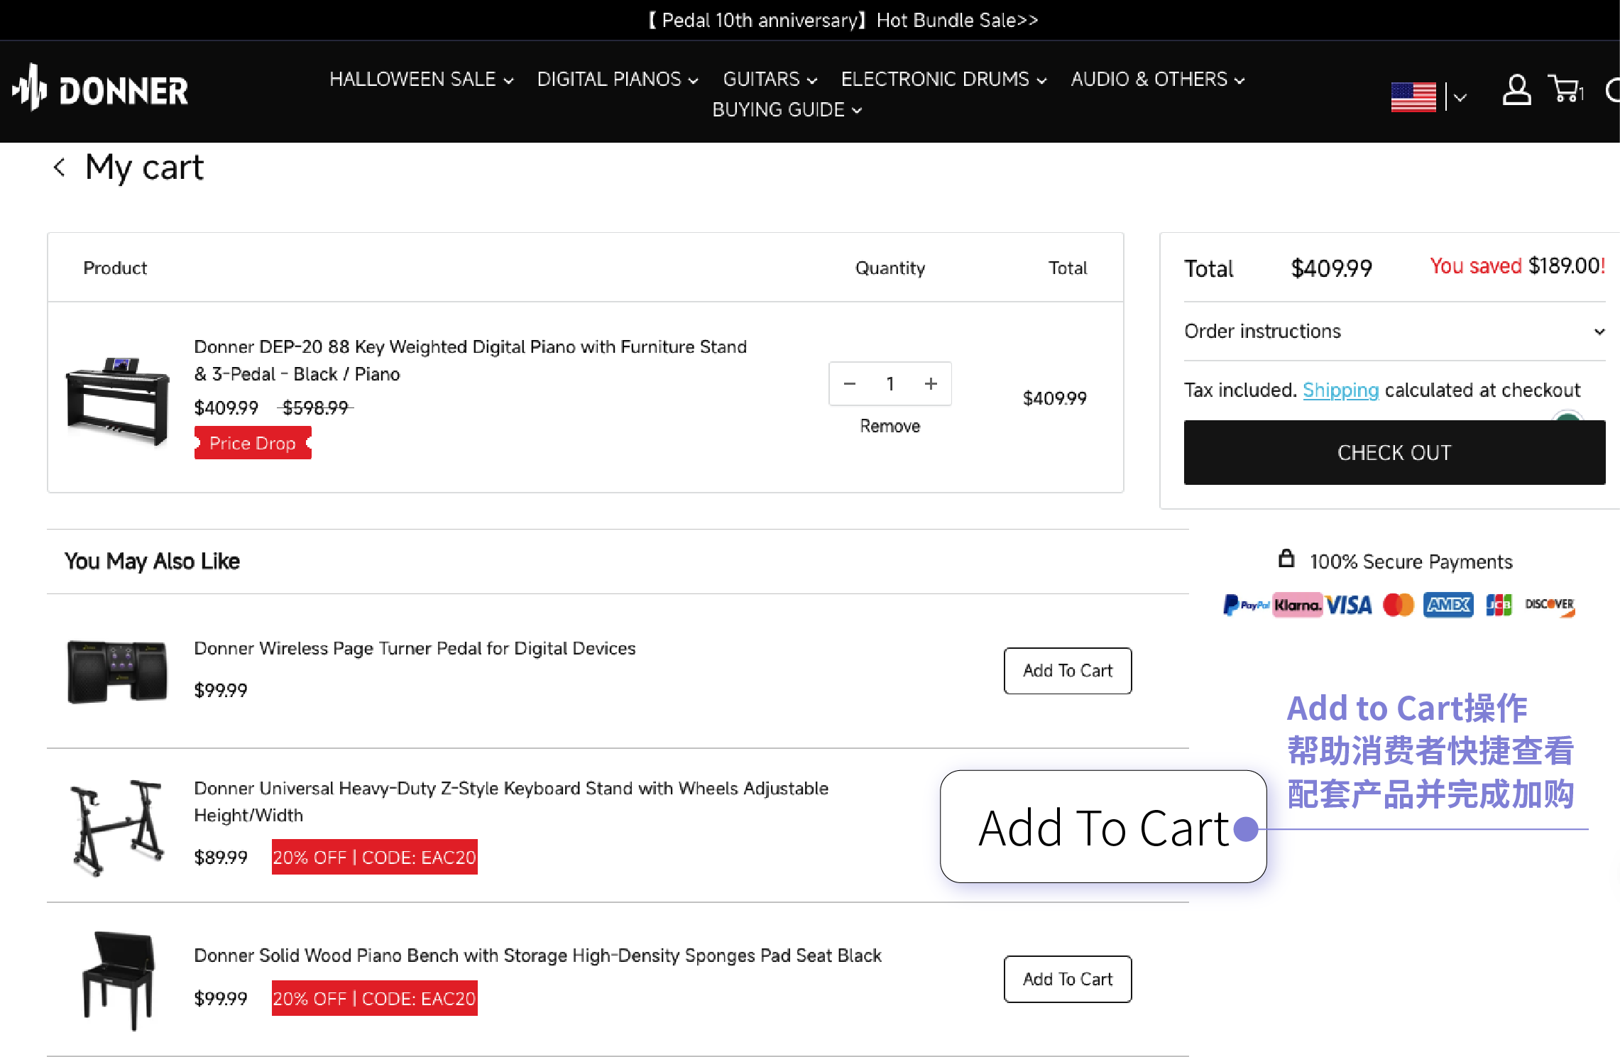
Task: Open Wireless Page Turner Pedal title
Action: [415, 648]
